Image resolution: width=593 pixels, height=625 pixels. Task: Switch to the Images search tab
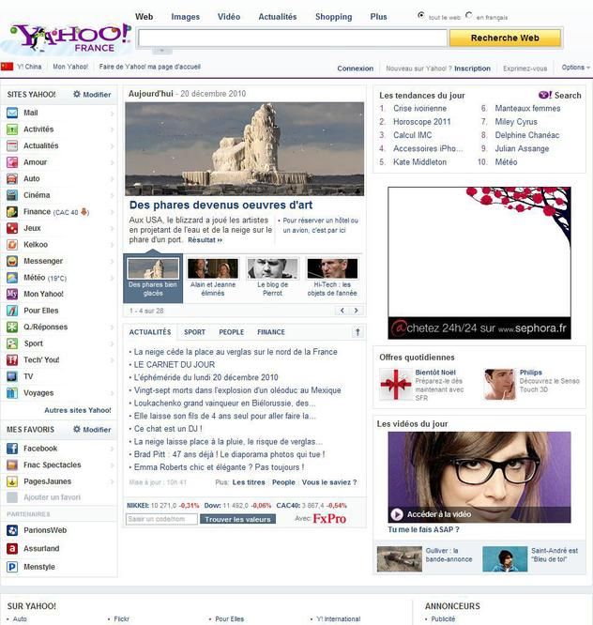[x=186, y=17]
